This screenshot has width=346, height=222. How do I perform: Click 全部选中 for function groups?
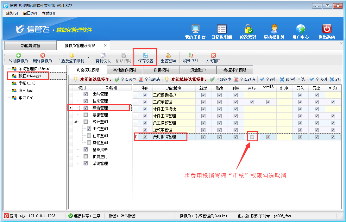(x=125, y=79)
